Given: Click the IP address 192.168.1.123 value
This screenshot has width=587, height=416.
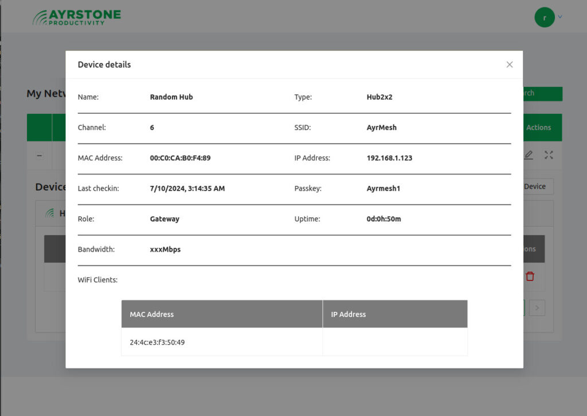Looking at the screenshot, I should [389, 158].
